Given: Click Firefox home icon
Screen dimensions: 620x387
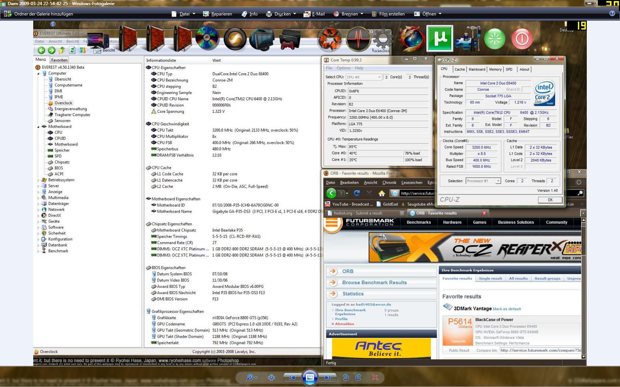Looking at the screenshot, I should tap(382, 193).
